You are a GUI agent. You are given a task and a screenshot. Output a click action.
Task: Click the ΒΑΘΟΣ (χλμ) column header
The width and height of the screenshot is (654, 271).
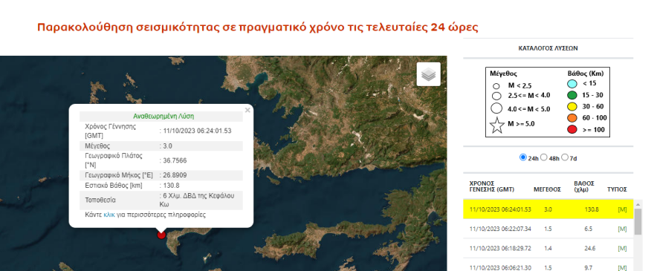584,186
